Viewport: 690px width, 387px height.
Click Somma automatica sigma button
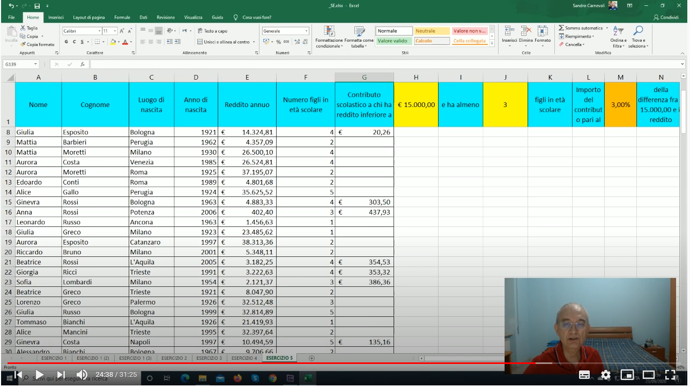[581, 28]
